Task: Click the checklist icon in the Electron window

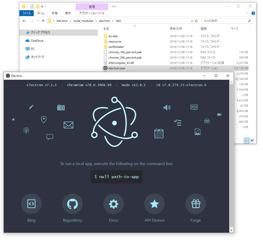Action: point(177,123)
